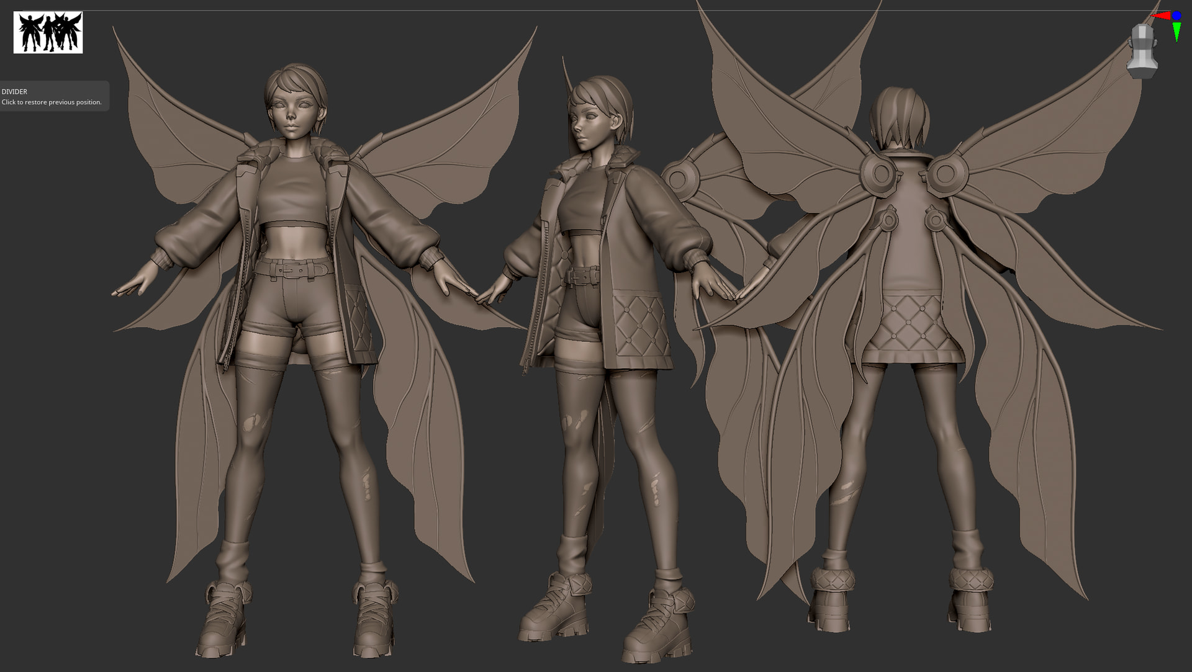1192x672 pixels.
Task: Click the quilted jacket pocket on middle figure
Action: click(639, 326)
